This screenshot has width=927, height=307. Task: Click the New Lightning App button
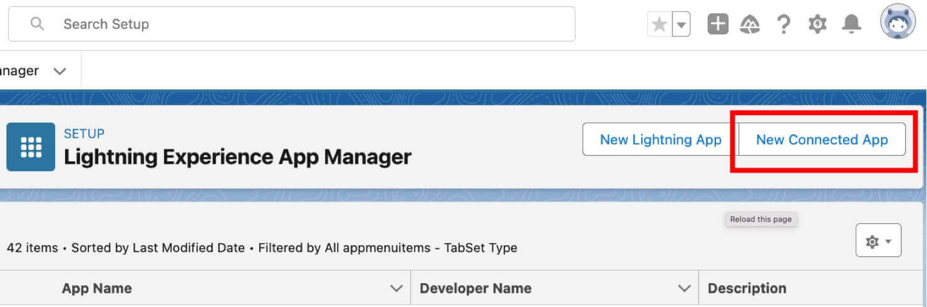pyautogui.click(x=660, y=139)
